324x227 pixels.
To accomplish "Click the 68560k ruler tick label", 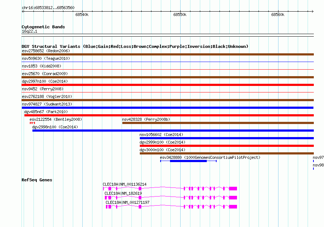I will (278, 15).
